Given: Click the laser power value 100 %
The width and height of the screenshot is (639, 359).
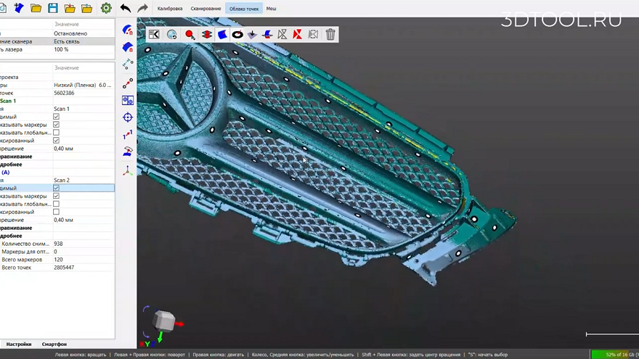Looking at the screenshot, I should [61, 49].
